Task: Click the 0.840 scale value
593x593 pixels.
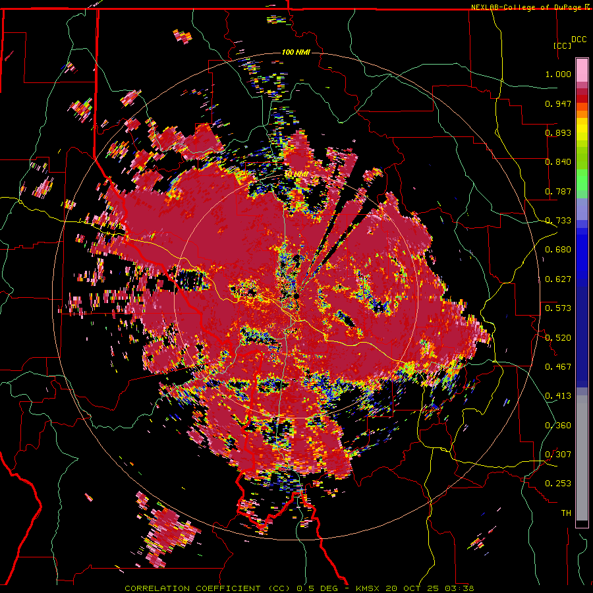Action: [558, 162]
